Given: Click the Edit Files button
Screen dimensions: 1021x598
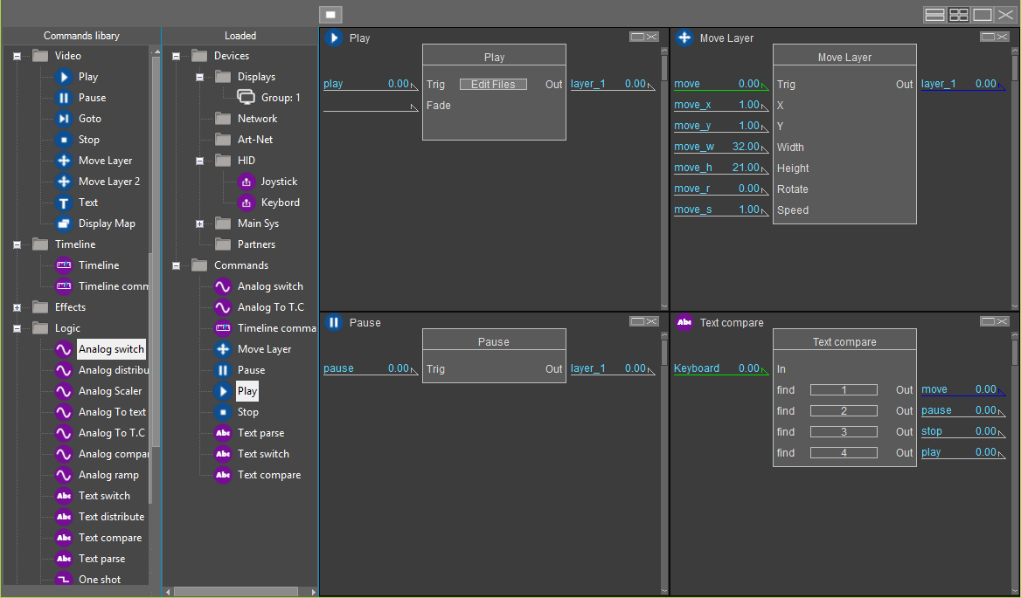Looking at the screenshot, I should coord(493,85).
